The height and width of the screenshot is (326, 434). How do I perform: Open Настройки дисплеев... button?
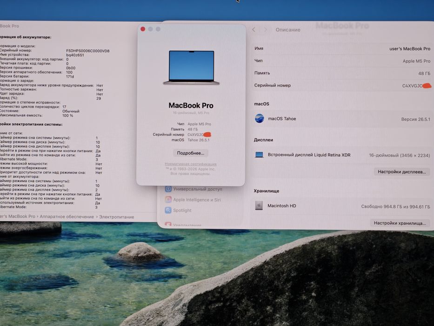401,172
